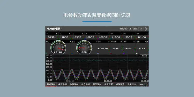The height and width of the screenshot is (97, 194).
Task: Click the Page 1/1 indicator
Action: (143, 84)
